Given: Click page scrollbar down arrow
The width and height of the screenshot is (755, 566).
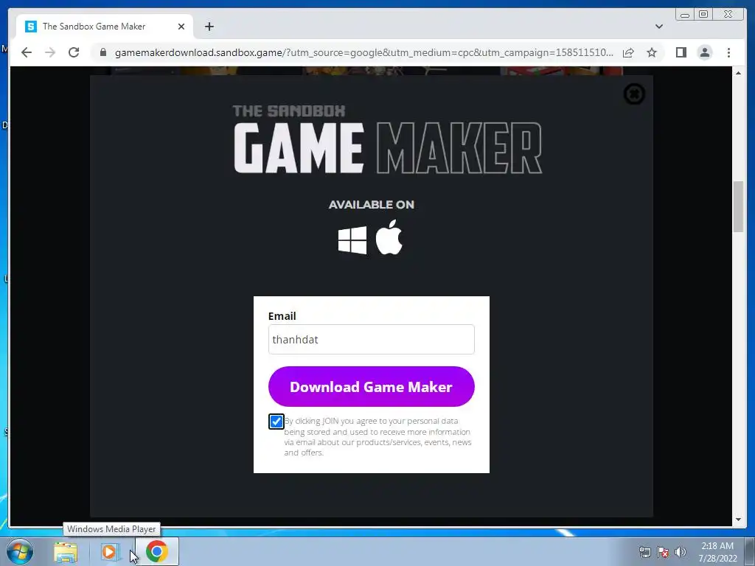Looking at the screenshot, I should pyautogui.click(x=738, y=520).
